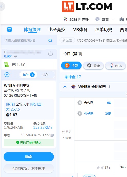Switch to 电子竞技 tab

pyautogui.click(x=57, y=30)
